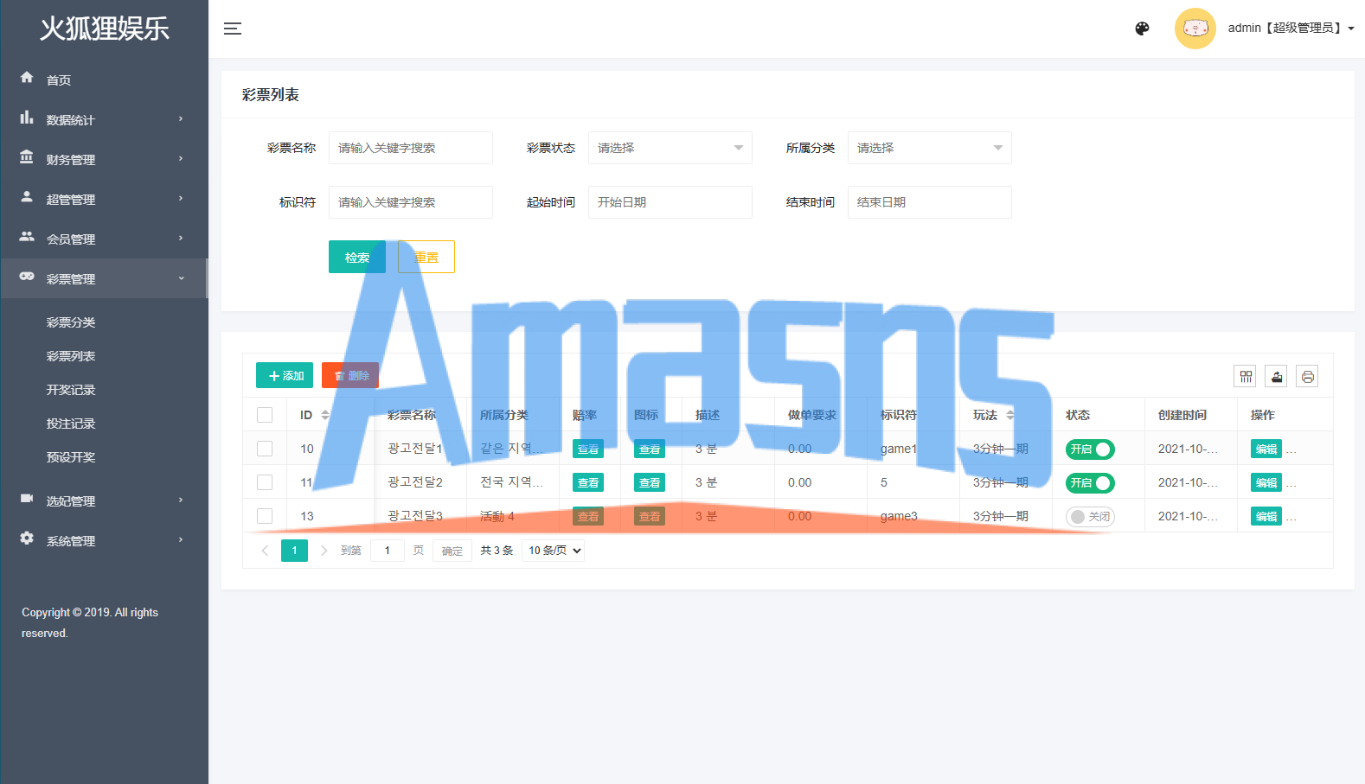Click 编辑 for row 광고전달2
The height and width of the screenshot is (784, 1365).
1266,482
